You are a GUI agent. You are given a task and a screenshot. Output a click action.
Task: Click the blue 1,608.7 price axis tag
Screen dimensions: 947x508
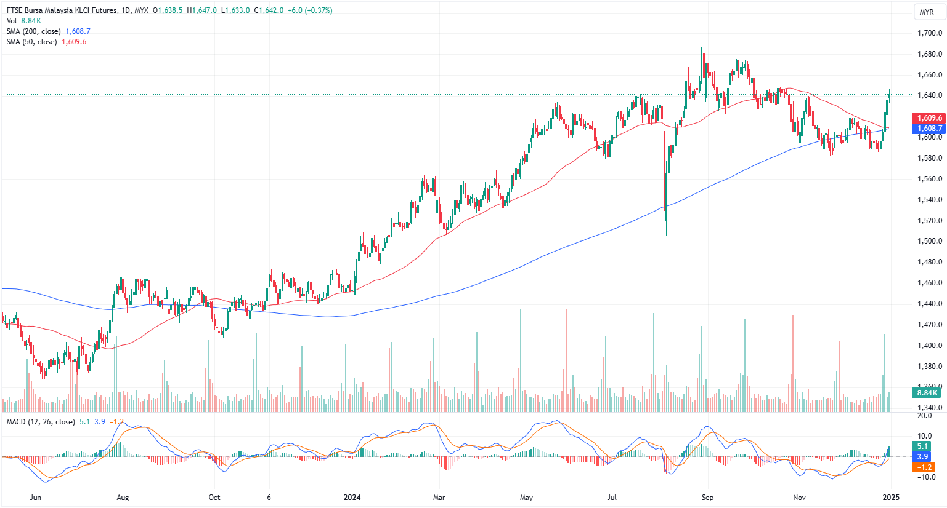pos(929,129)
